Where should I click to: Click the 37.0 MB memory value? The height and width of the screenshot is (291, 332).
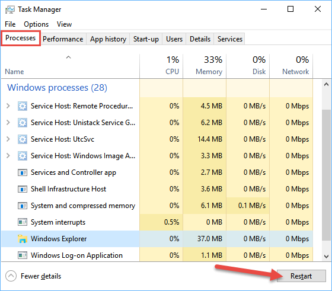[210, 239]
